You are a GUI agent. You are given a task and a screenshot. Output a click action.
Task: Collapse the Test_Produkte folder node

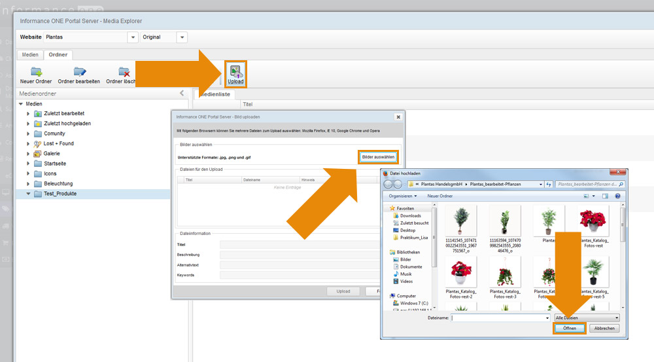29,194
